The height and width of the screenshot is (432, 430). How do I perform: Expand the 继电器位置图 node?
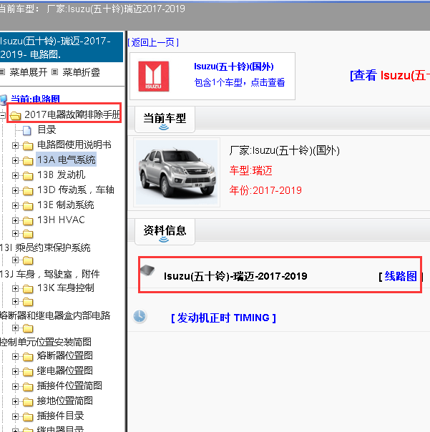pyautogui.click(x=15, y=372)
